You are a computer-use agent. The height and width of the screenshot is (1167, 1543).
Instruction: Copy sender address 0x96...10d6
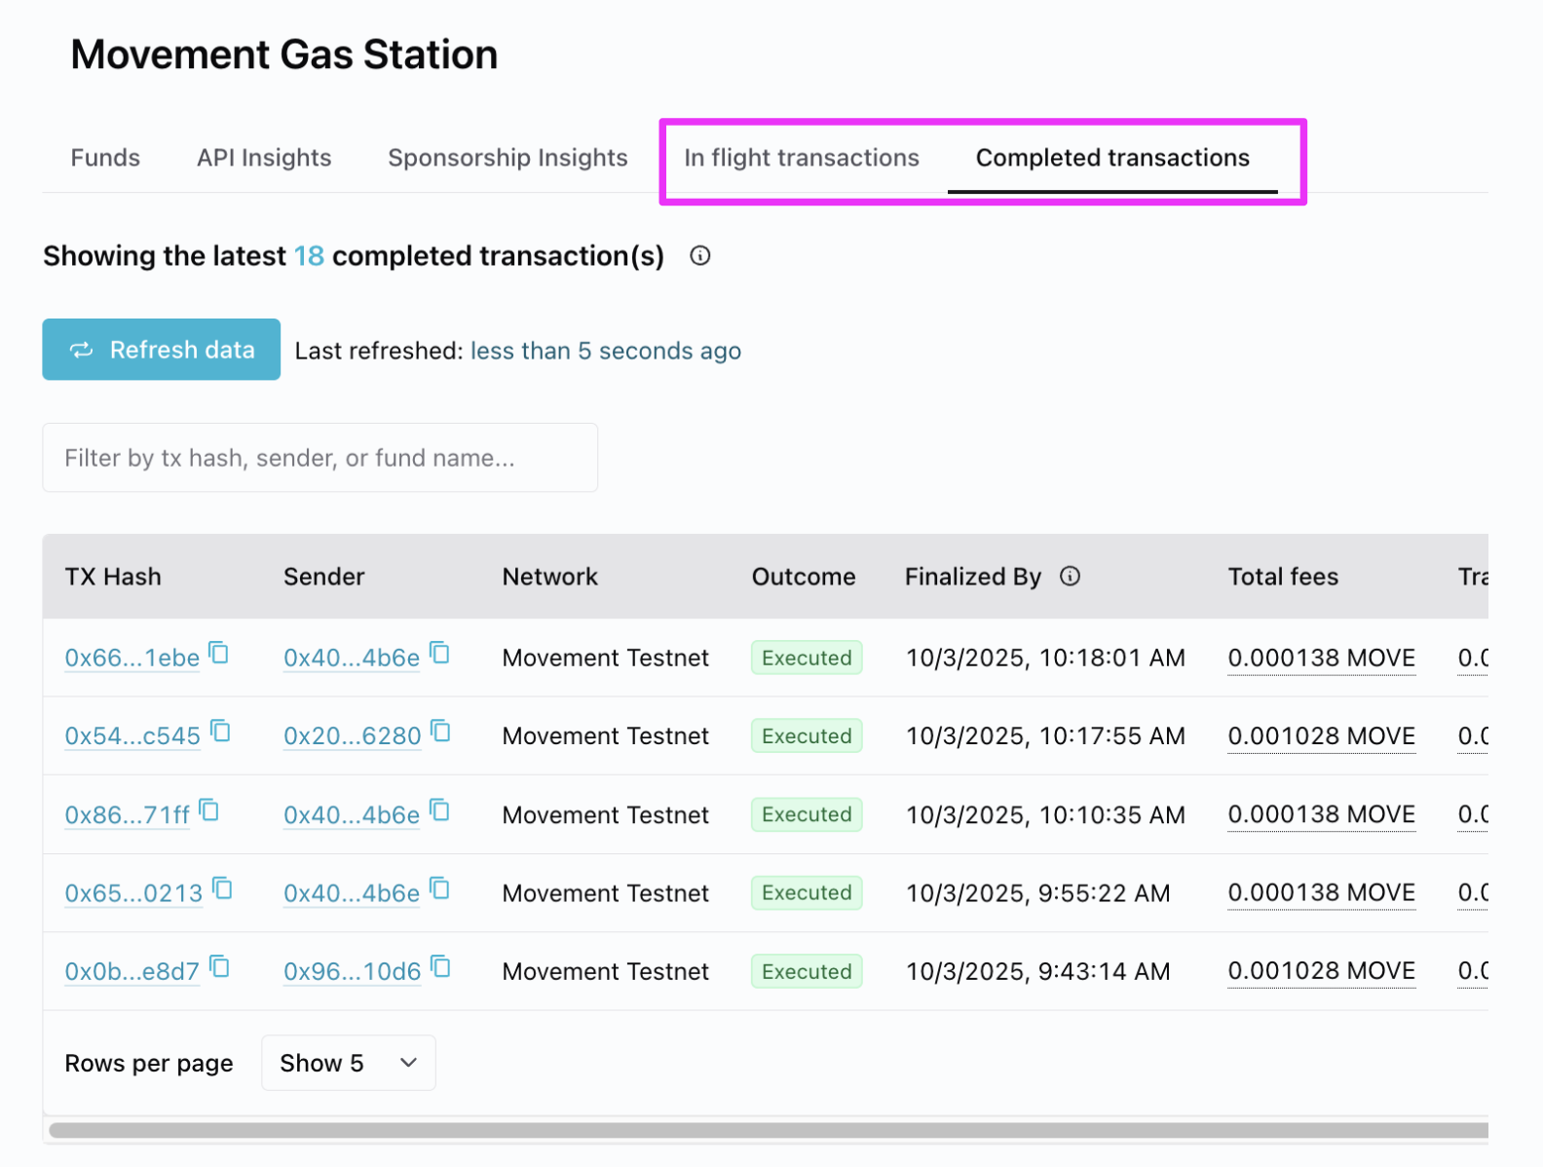pyautogui.click(x=441, y=967)
